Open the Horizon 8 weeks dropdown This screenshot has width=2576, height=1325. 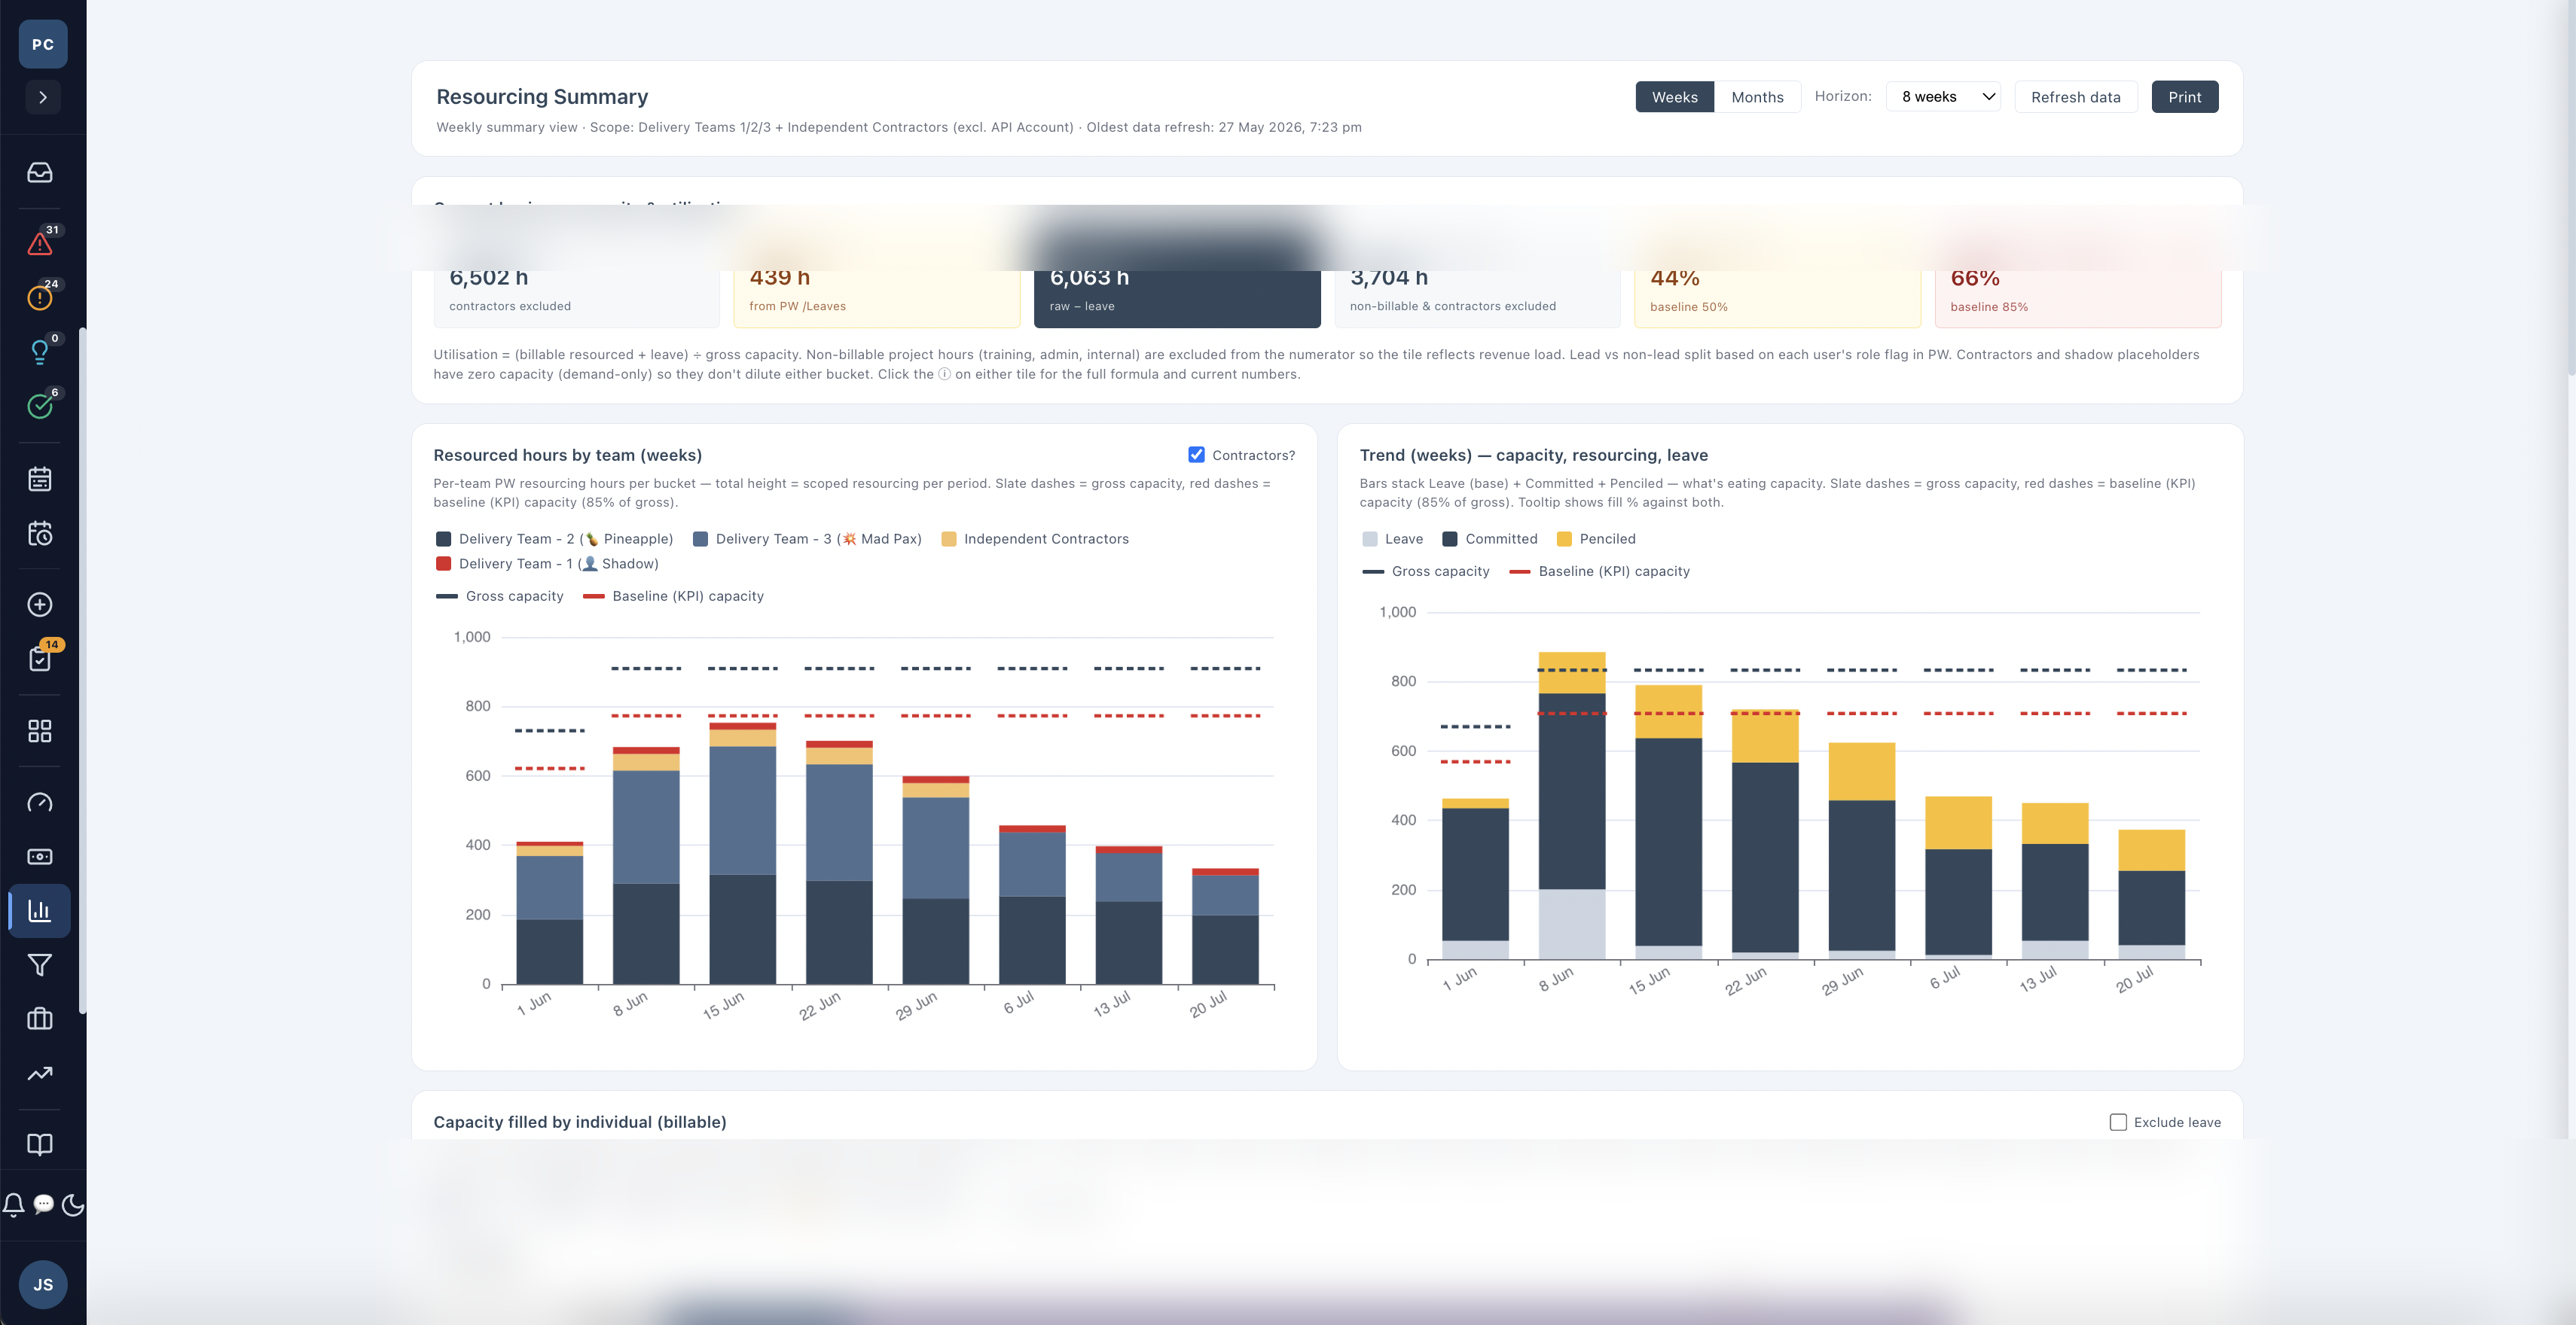(x=1943, y=97)
